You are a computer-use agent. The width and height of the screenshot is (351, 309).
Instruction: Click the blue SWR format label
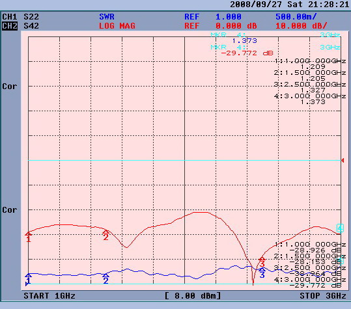[x=107, y=17]
